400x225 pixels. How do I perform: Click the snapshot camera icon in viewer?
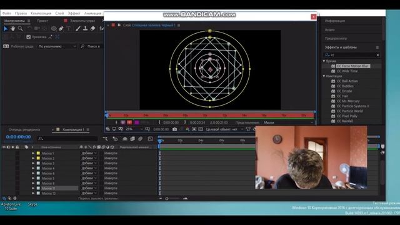(174, 129)
